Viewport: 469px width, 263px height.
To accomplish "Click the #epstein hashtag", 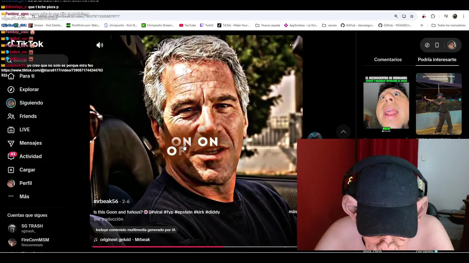I will click(x=183, y=212).
